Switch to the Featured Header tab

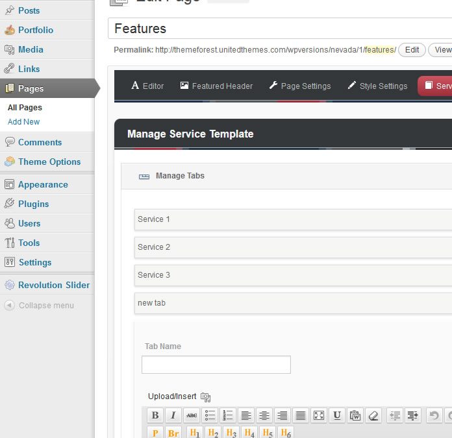pyautogui.click(x=216, y=86)
